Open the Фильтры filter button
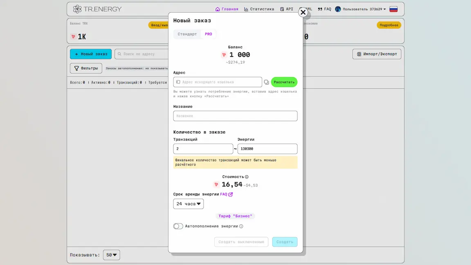471x265 pixels. click(86, 68)
